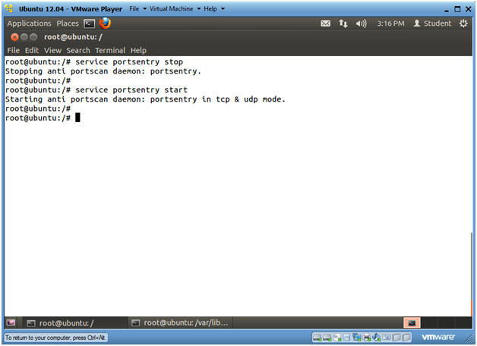Open the terminal launcher in top panel

[90, 24]
